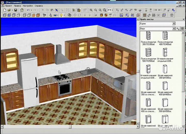Open the Настройки menu

(28, 5)
